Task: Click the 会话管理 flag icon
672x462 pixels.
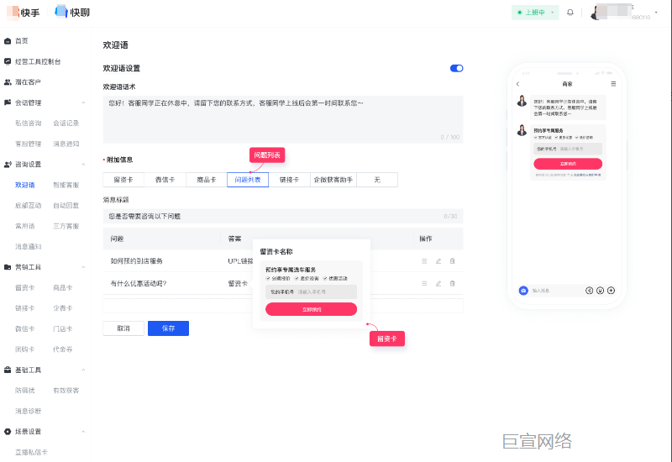Action: pyautogui.click(x=8, y=102)
